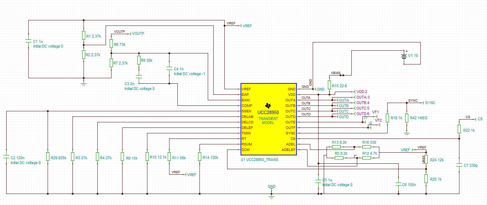
Task: Select resistor R12 4.7k symbol
Action: [x=367, y=158]
